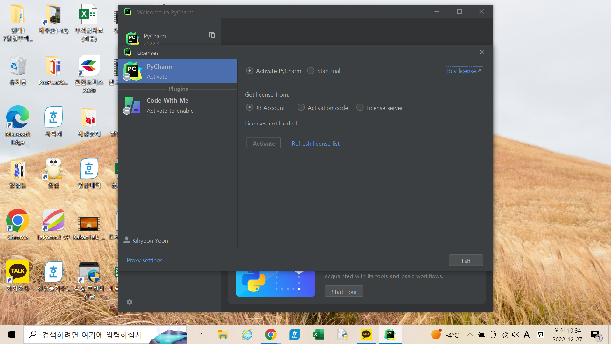Image resolution: width=611 pixels, height=344 pixels.
Task: Click the taskbar search box
Action: click(105, 334)
